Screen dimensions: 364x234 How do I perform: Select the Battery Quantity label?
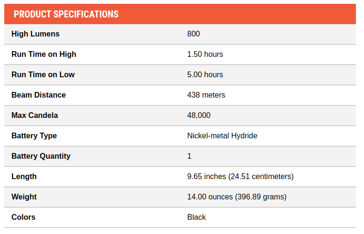pos(41,156)
